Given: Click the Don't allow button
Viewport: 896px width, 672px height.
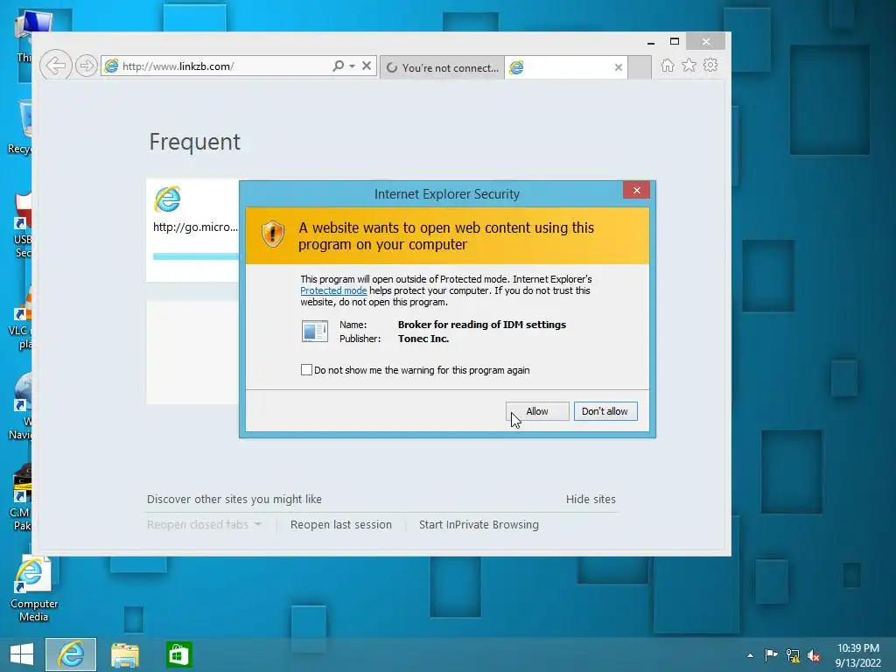Looking at the screenshot, I should (x=605, y=411).
